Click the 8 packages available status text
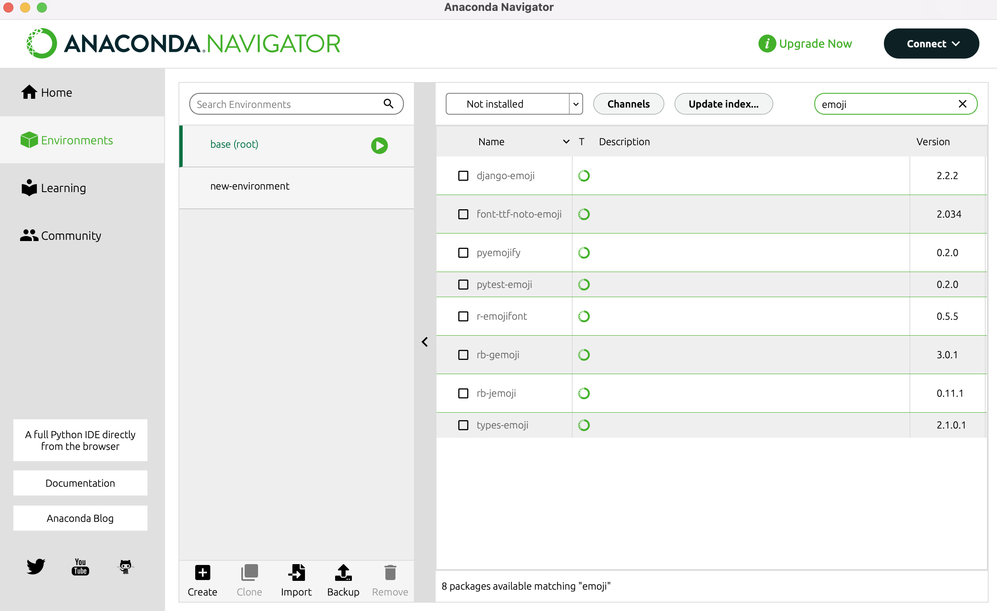This screenshot has height=611, width=997. (526, 586)
